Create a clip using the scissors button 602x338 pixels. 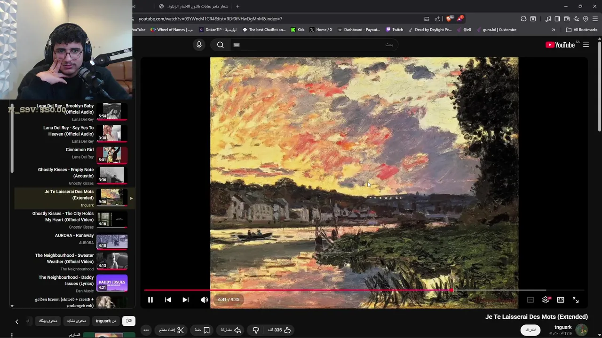(172, 330)
